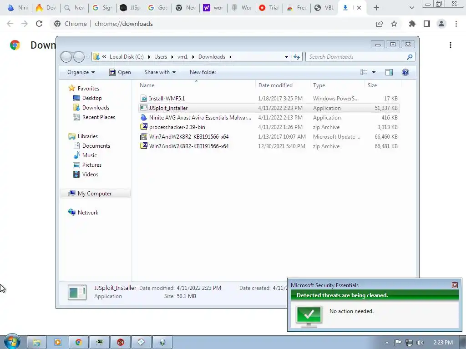This screenshot has height=349, width=466.
Task: Expand the Local Disk (C:) breadcrumb arrow
Action: coord(149,57)
